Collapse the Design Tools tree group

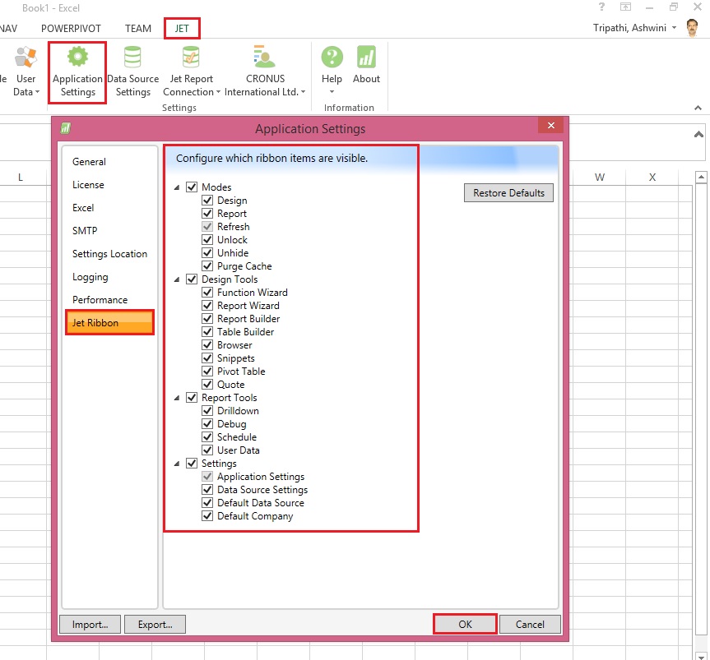pos(178,279)
